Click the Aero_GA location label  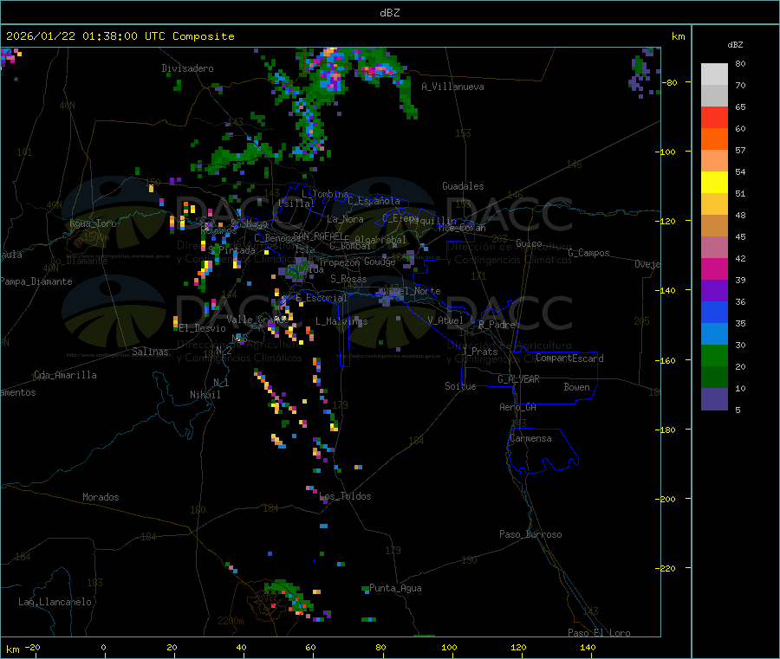[x=517, y=407]
